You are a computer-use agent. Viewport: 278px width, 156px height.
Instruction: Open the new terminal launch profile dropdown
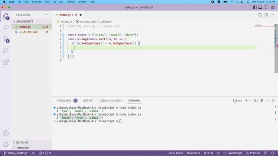pos(250,101)
